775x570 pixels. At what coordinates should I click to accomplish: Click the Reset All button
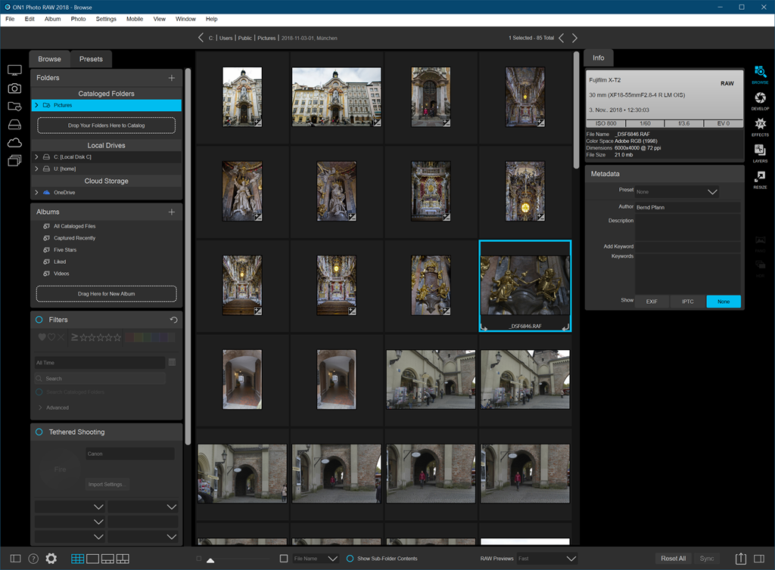tap(673, 559)
